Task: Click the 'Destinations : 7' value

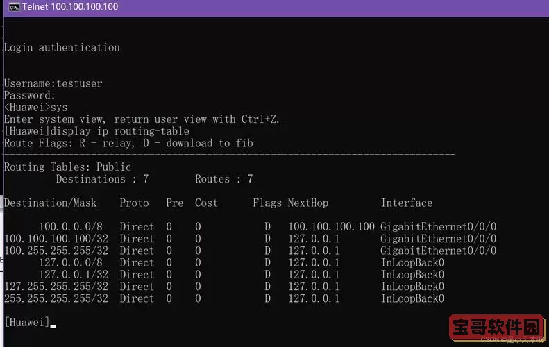Action: (x=102, y=179)
